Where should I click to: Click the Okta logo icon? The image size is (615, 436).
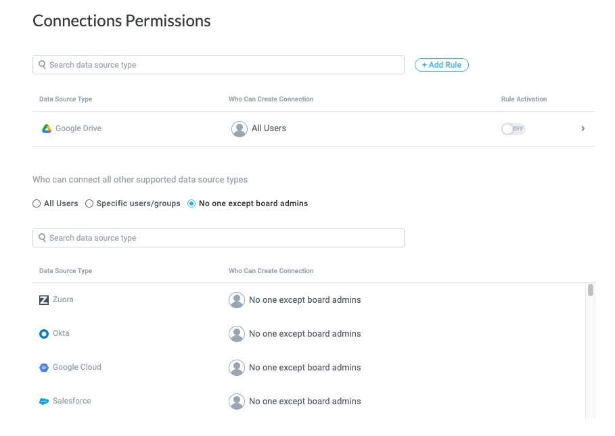(44, 334)
